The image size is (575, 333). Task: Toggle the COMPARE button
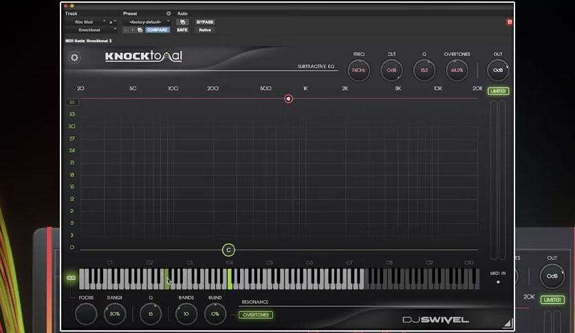(x=158, y=30)
